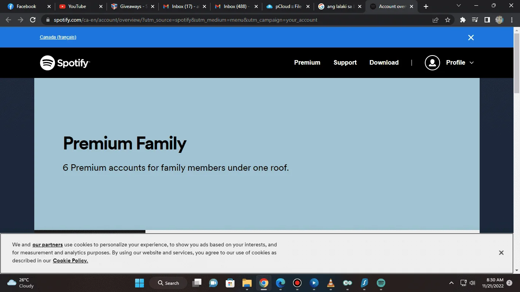Toggle Chrome side panel
Viewport: 520px width, 292px height.
pyautogui.click(x=487, y=20)
